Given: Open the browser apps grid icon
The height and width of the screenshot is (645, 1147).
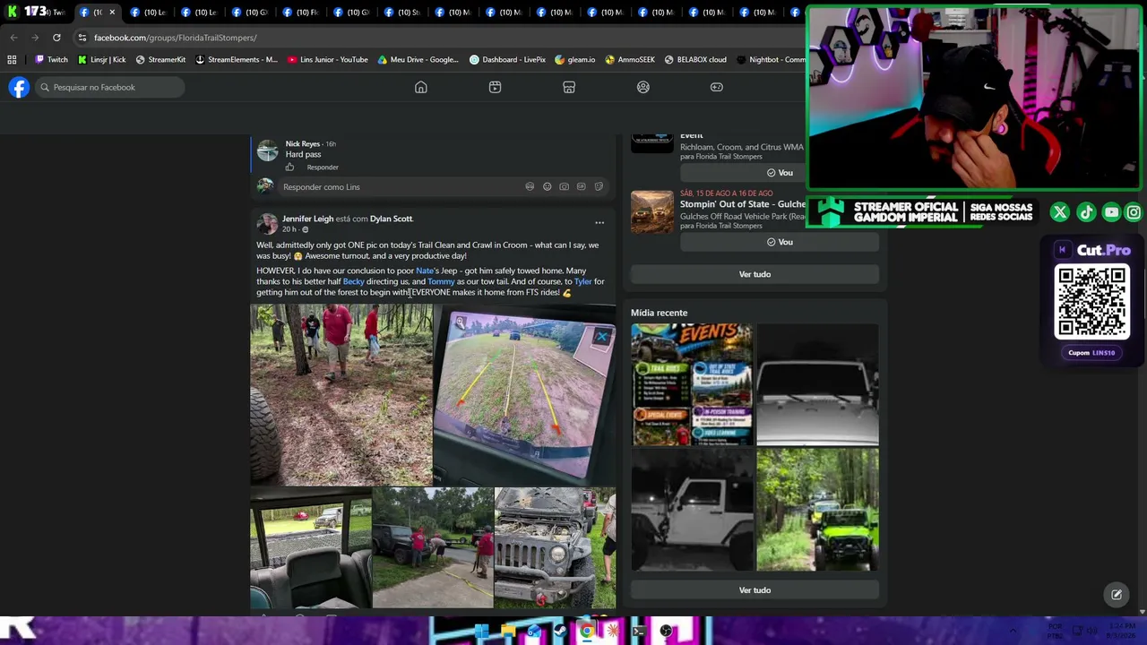Looking at the screenshot, I should [12, 60].
